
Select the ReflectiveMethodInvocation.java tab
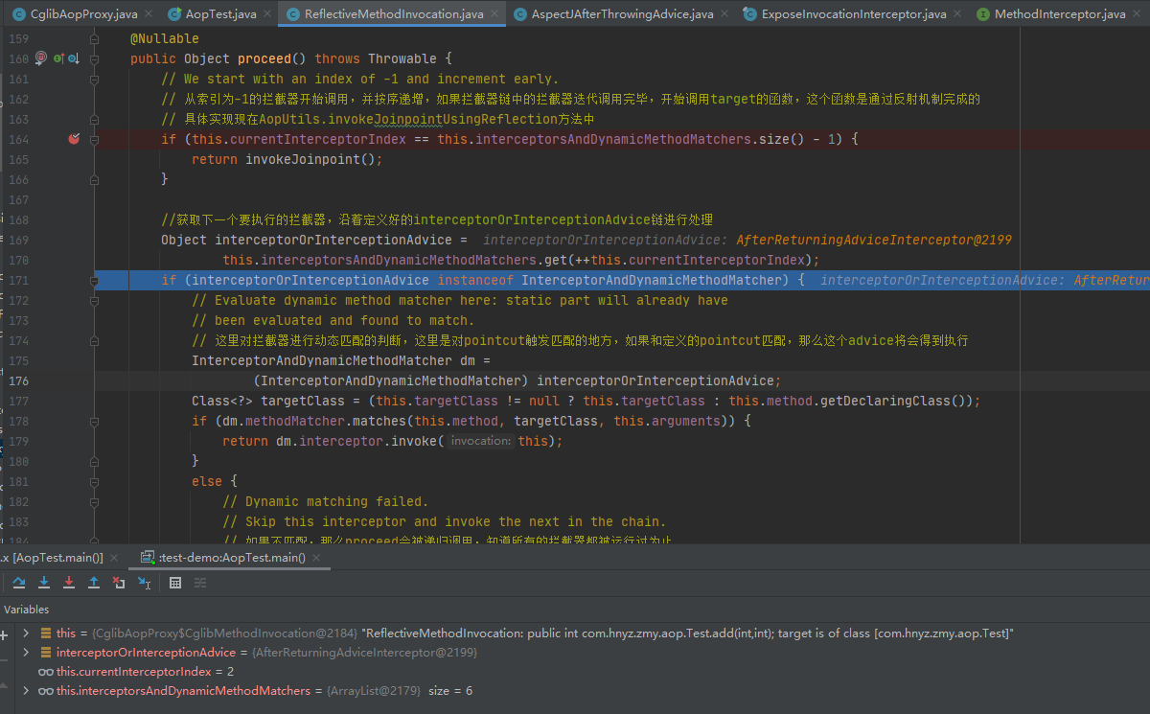(394, 14)
